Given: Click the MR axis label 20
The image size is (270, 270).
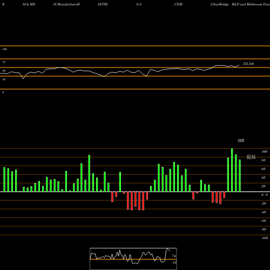Looking at the screenshot, I should 264,186.
